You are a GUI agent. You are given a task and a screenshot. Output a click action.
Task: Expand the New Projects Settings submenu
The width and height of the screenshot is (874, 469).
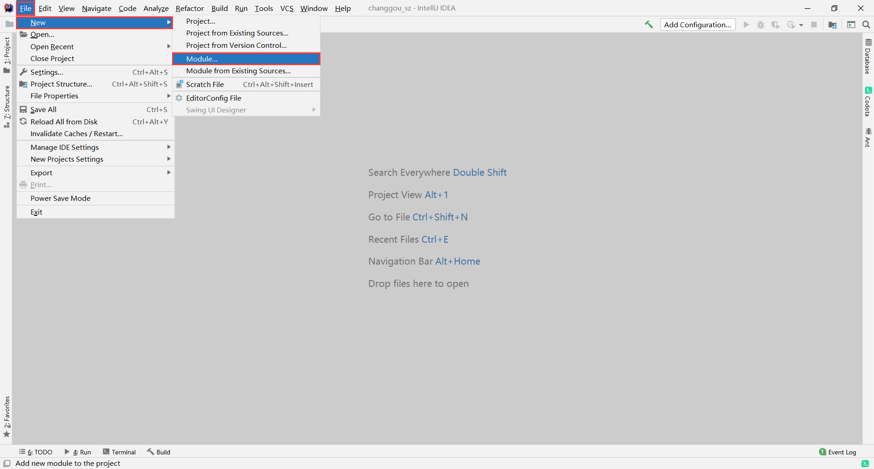(x=95, y=159)
